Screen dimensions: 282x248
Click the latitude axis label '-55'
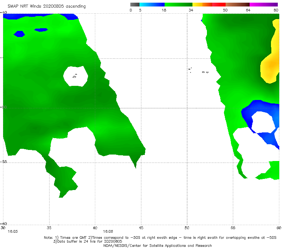pos(3,162)
